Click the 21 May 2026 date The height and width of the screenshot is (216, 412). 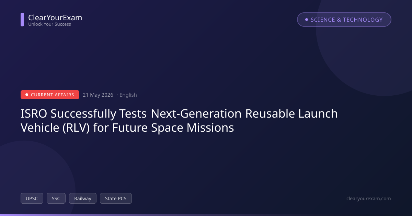point(98,95)
